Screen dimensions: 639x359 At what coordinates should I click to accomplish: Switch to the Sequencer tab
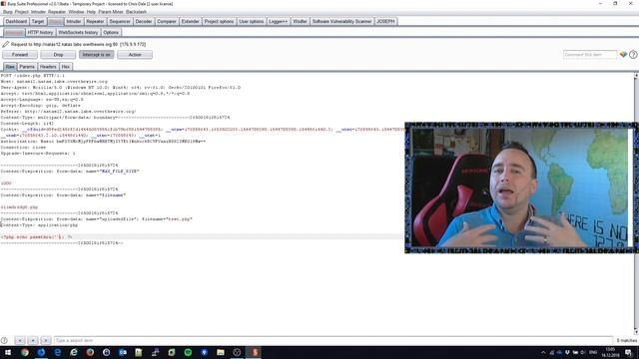point(120,22)
